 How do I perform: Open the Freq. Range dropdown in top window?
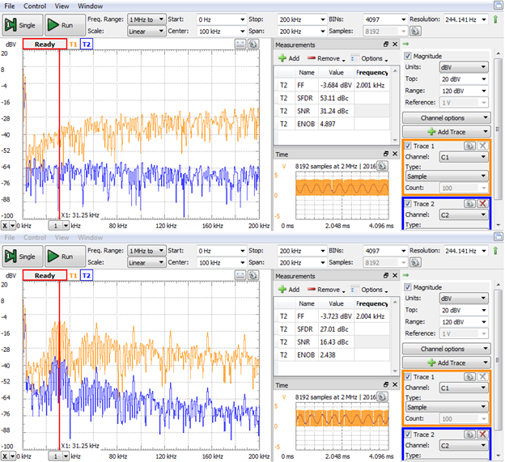coord(146,19)
